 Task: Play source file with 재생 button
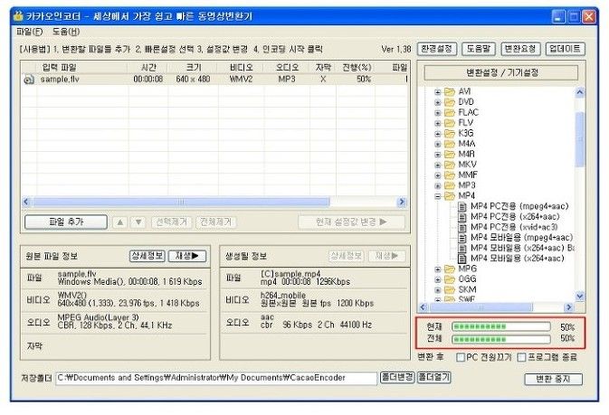click(x=187, y=256)
